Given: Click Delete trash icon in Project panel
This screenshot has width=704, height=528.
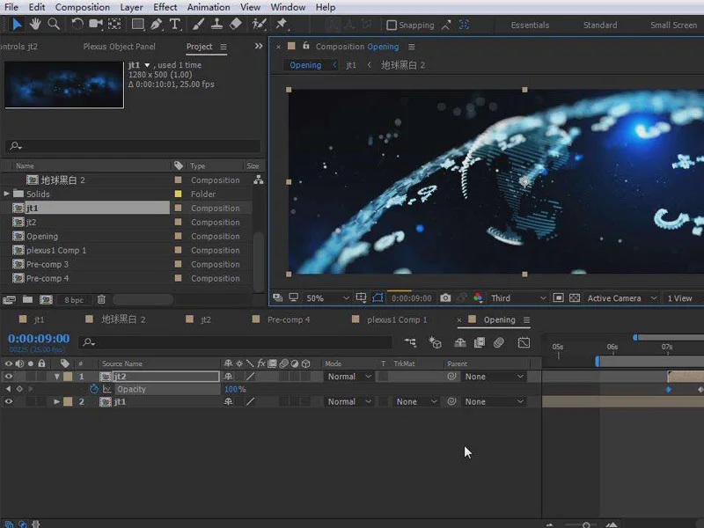Looking at the screenshot, I should 101,299.
